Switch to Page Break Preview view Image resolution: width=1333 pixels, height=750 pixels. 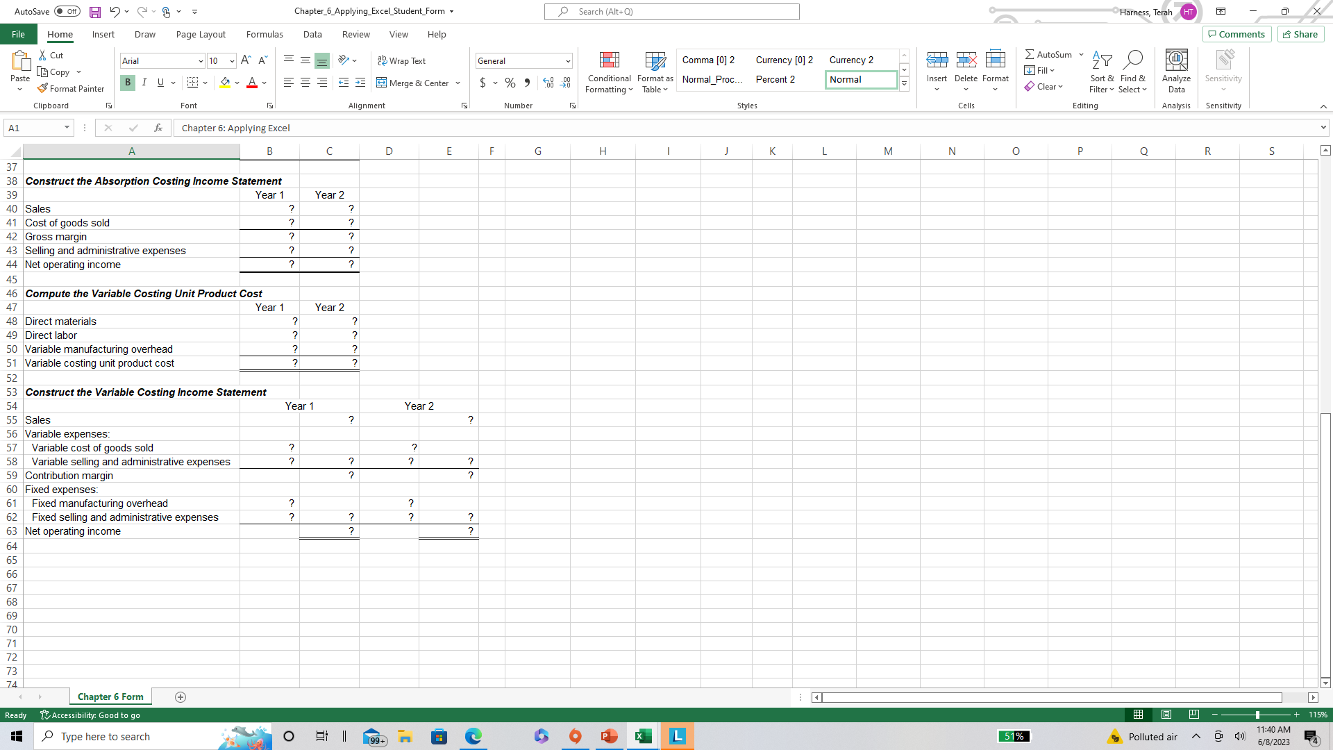tap(1193, 715)
